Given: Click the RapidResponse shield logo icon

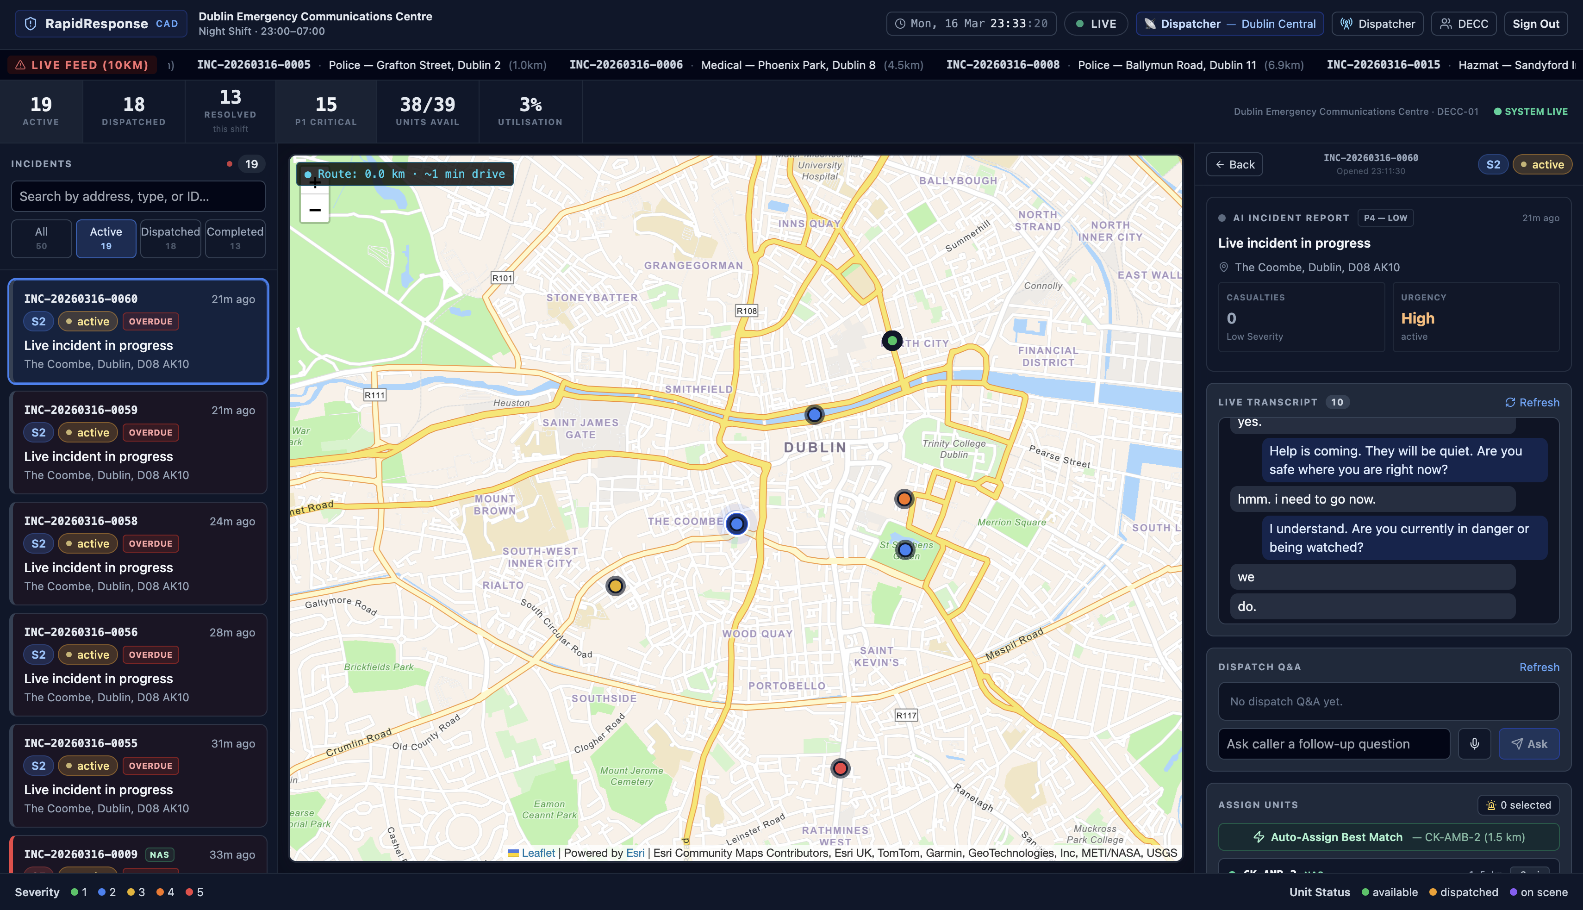Looking at the screenshot, I should pyautogui.click(x=30, y=24).
